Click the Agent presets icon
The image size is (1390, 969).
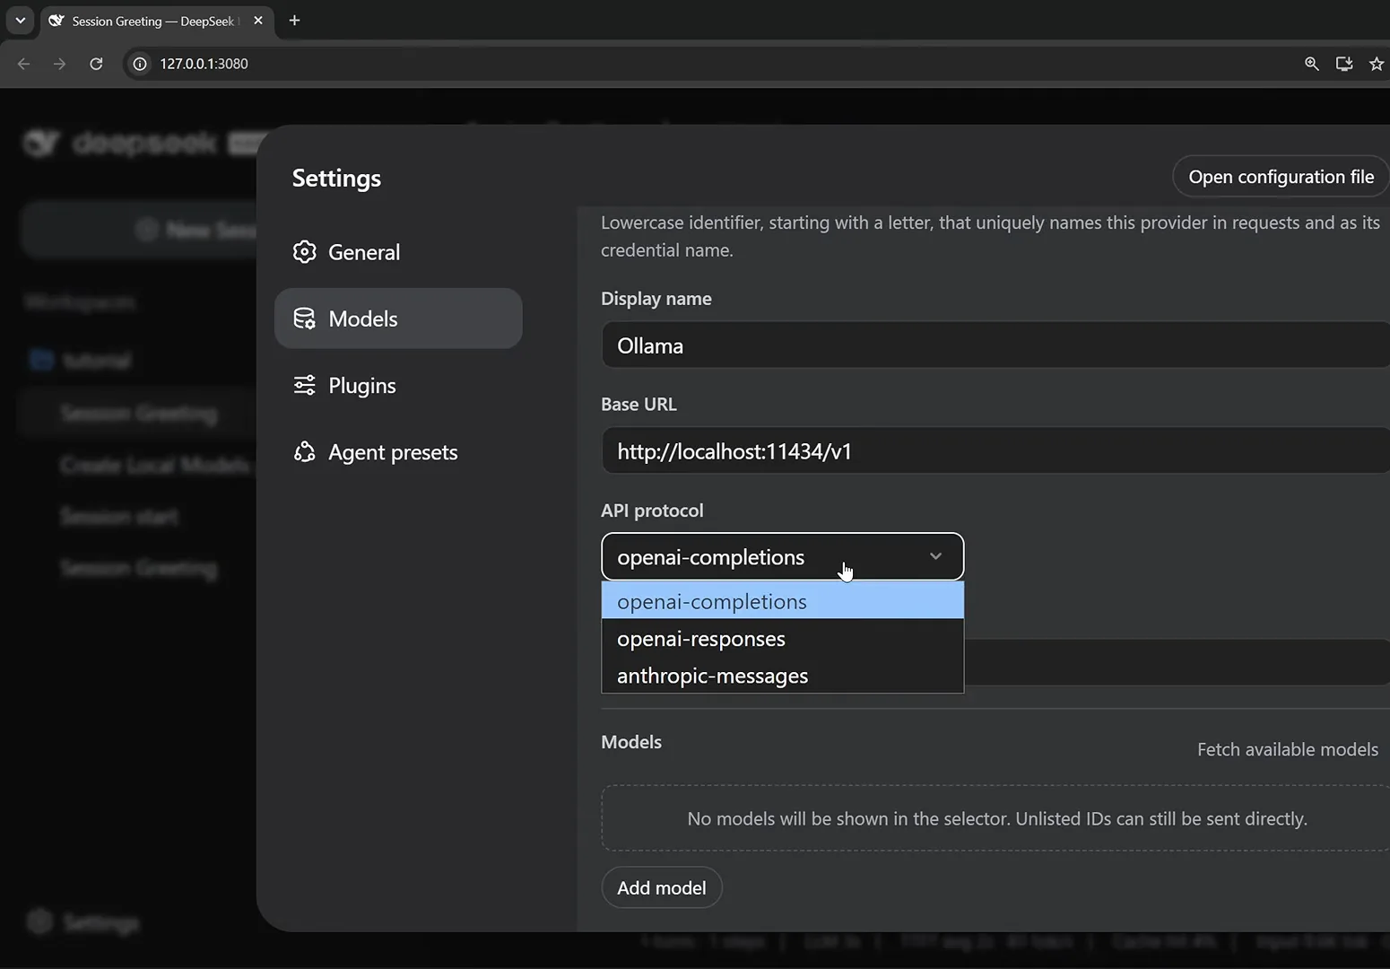pyautogui.click(x=305, y=452)
